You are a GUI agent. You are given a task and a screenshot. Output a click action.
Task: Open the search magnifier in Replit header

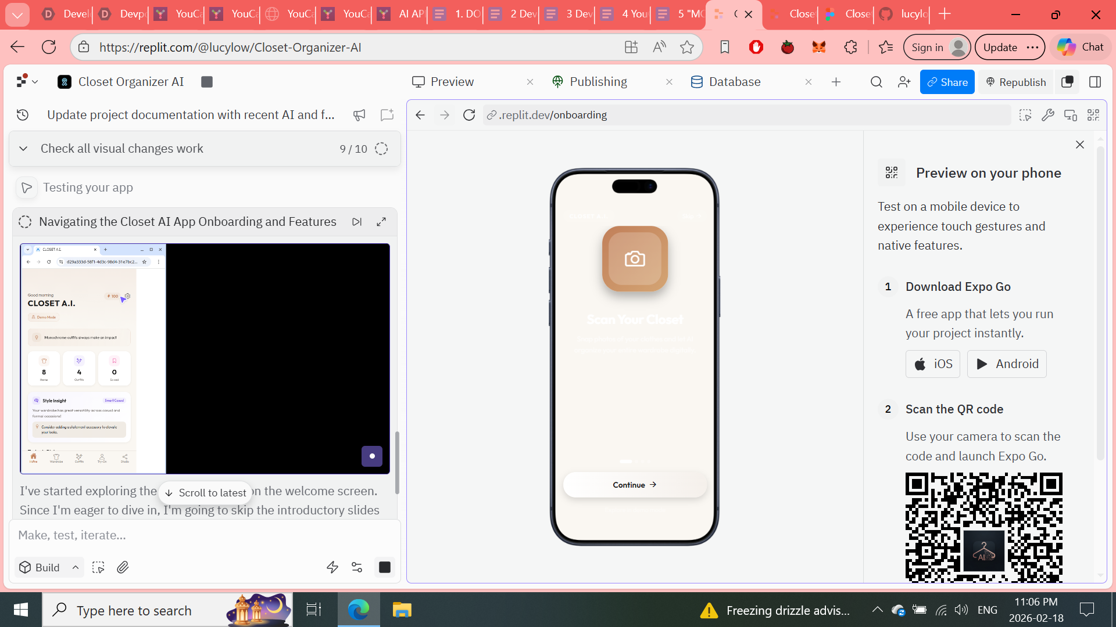pos(877,82)
